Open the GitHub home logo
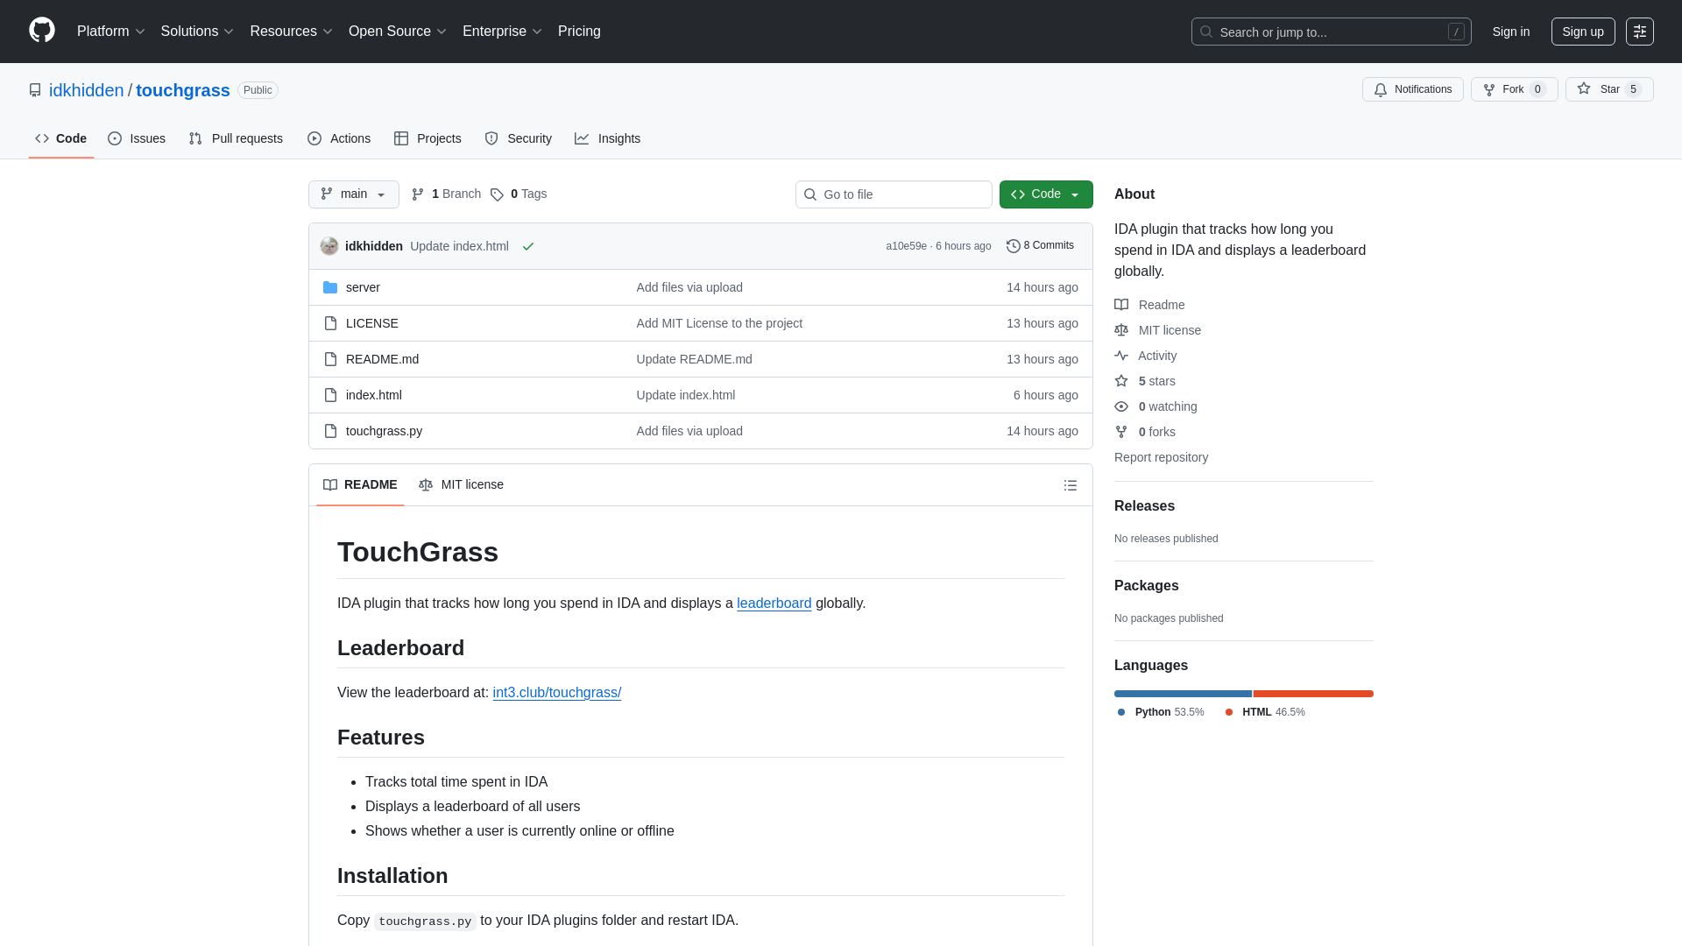 tap(40, 32)
